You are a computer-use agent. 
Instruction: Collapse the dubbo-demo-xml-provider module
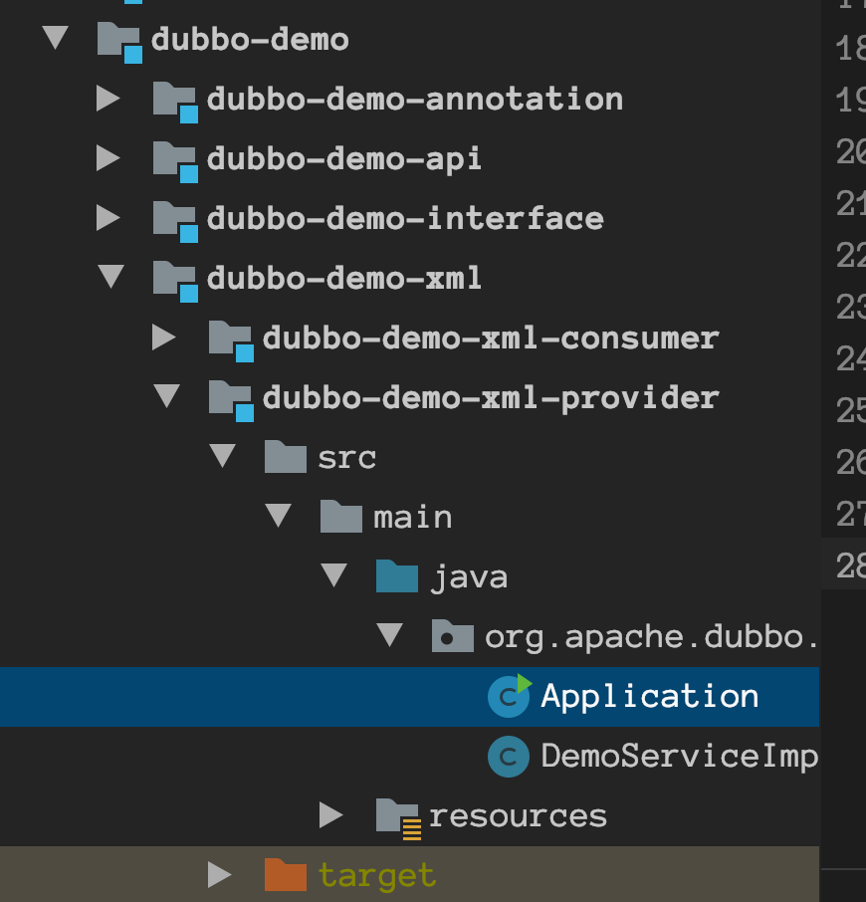[166, 398]
